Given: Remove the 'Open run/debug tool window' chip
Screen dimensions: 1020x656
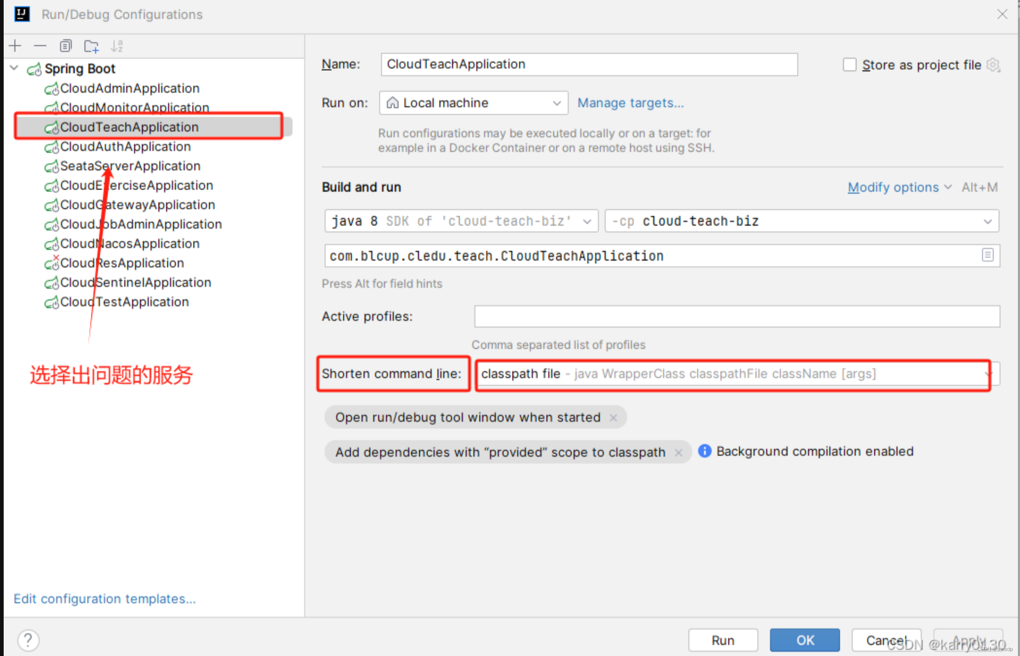Looking at the screenshot, I should (x=613, y=417).
